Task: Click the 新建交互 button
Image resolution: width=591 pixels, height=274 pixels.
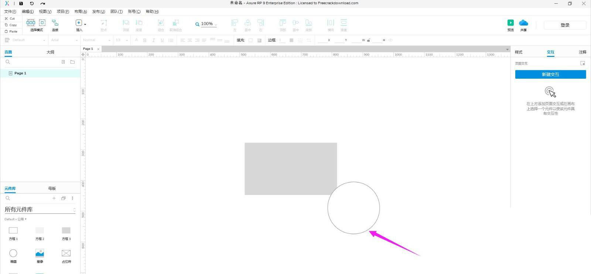Action: point(550,74)
